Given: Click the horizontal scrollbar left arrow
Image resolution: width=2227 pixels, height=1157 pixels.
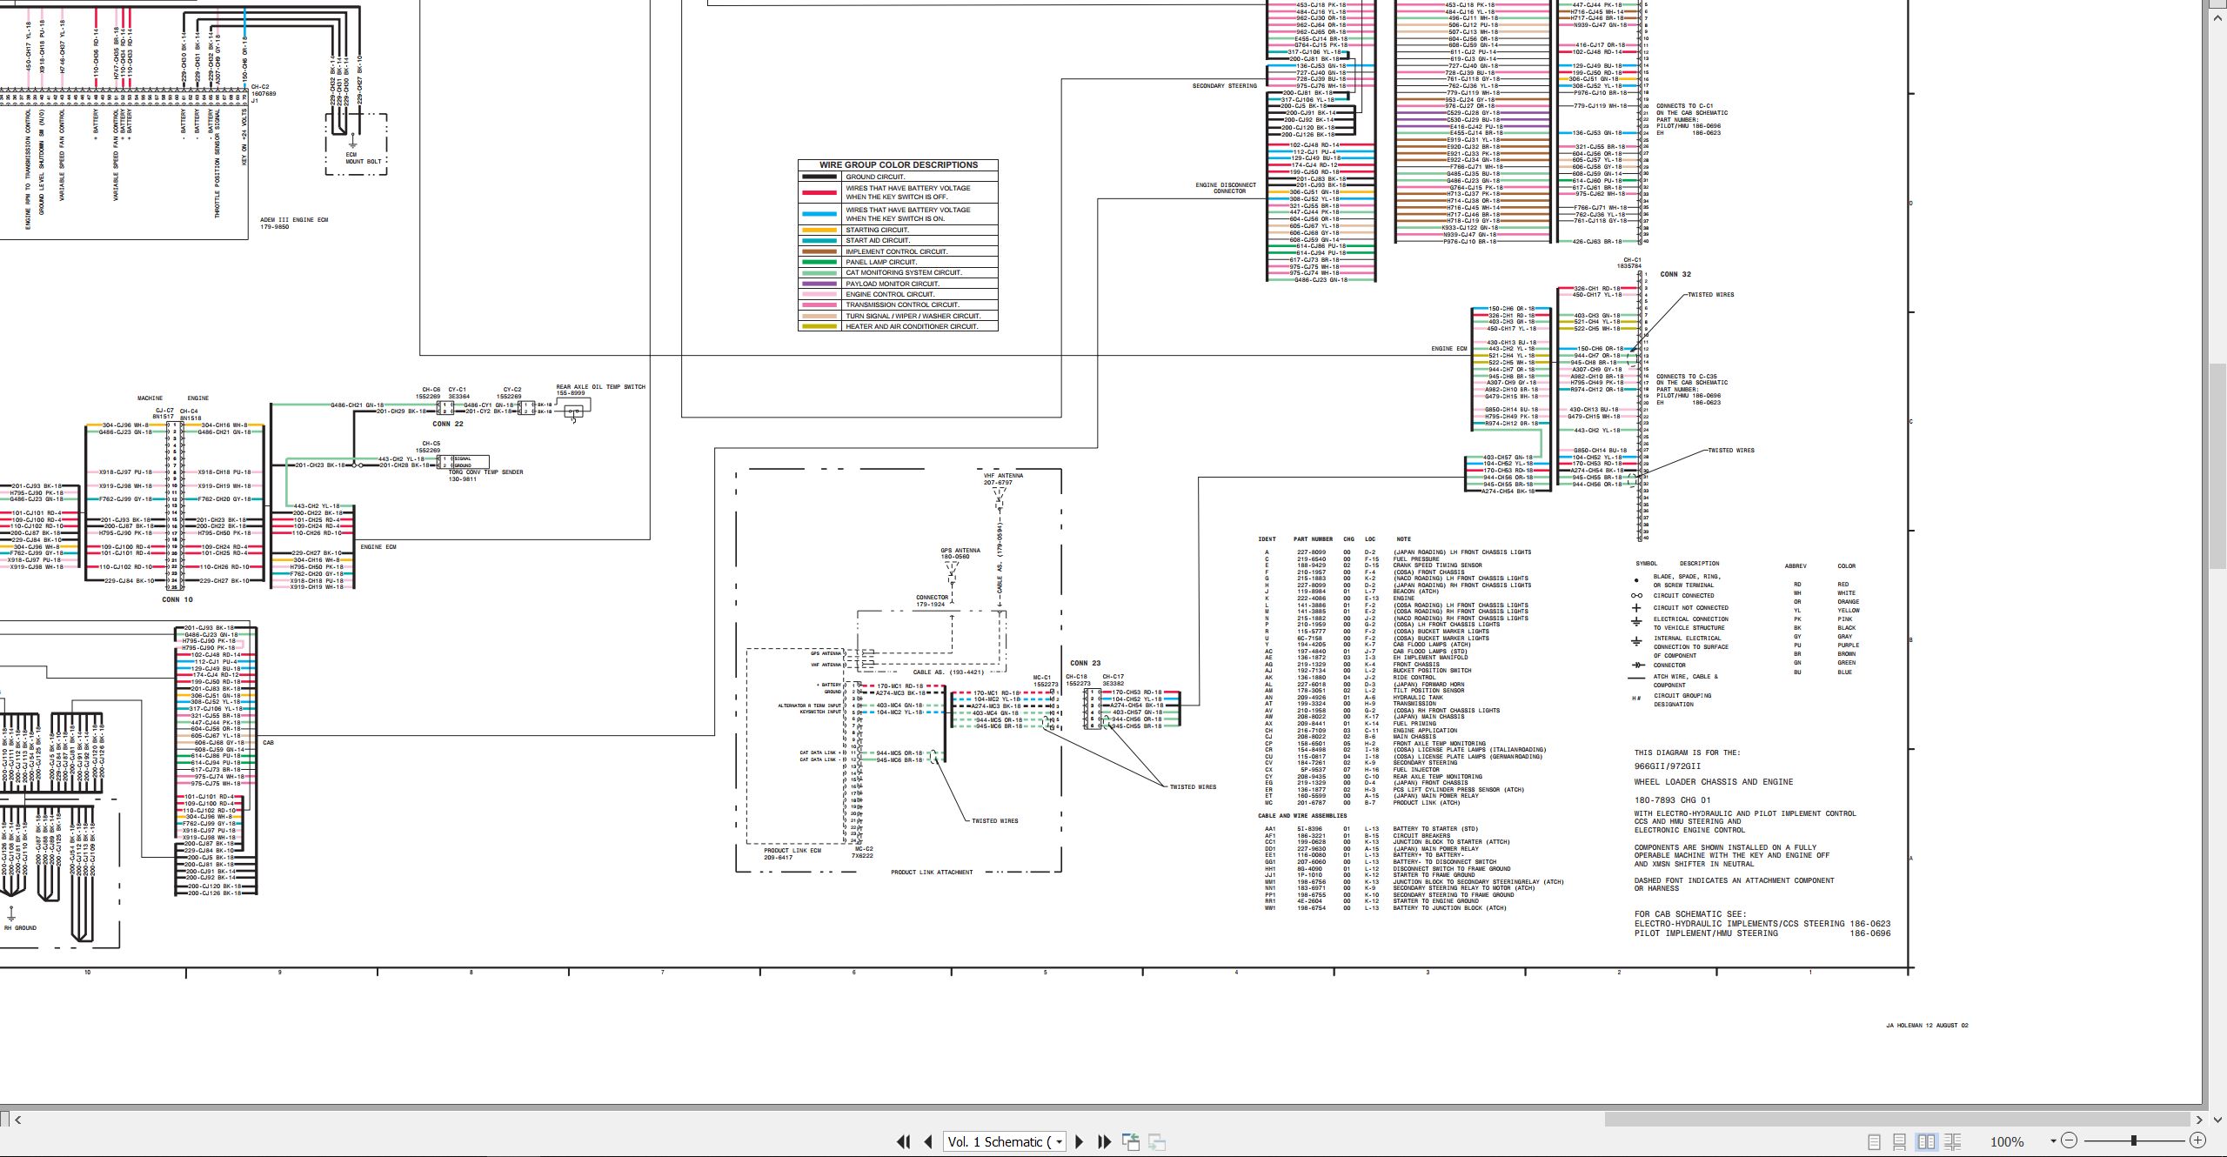Looking at the screenshot, I should click(17, 1120).
